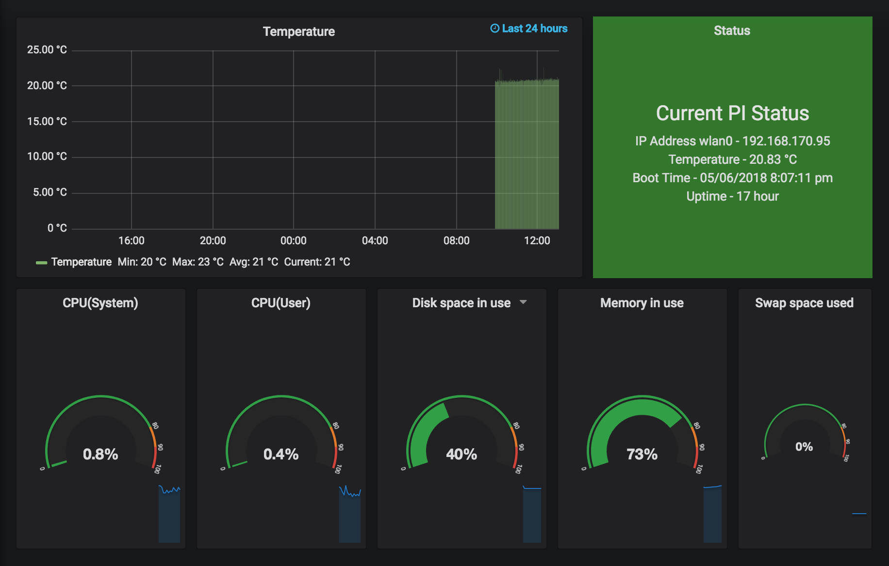Click the Boot Time status line
This screenshot has width=889, height=566.
[733, 178]
